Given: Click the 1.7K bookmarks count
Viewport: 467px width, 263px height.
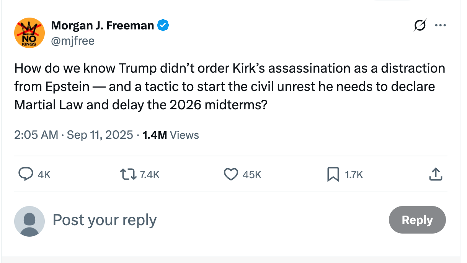Looking at the screenshot, I should click(x=354, y=175).
